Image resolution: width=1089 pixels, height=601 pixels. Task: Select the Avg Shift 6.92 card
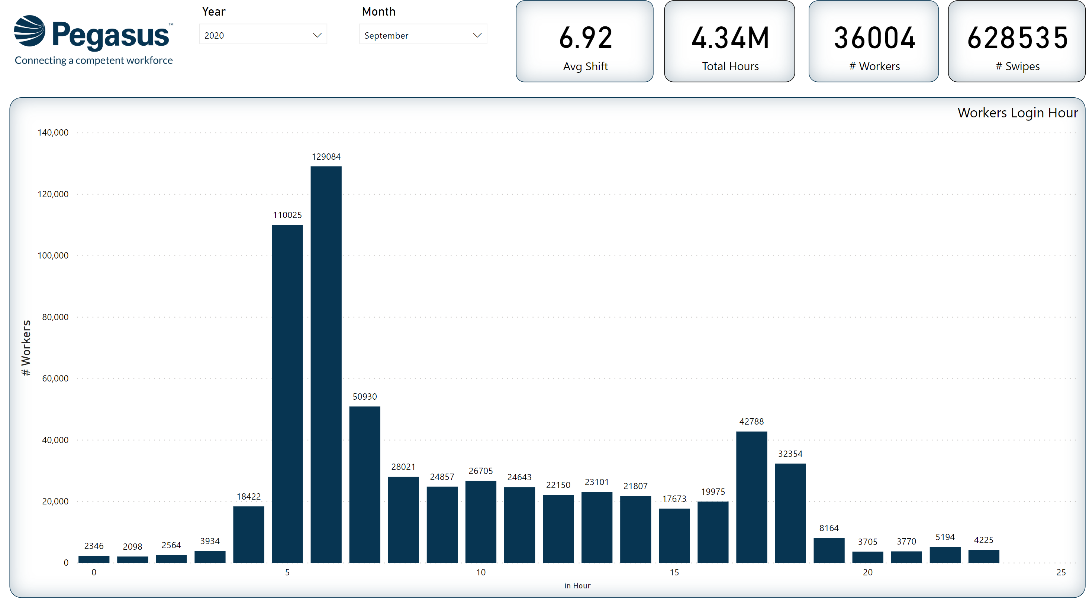tap(584, 41)
